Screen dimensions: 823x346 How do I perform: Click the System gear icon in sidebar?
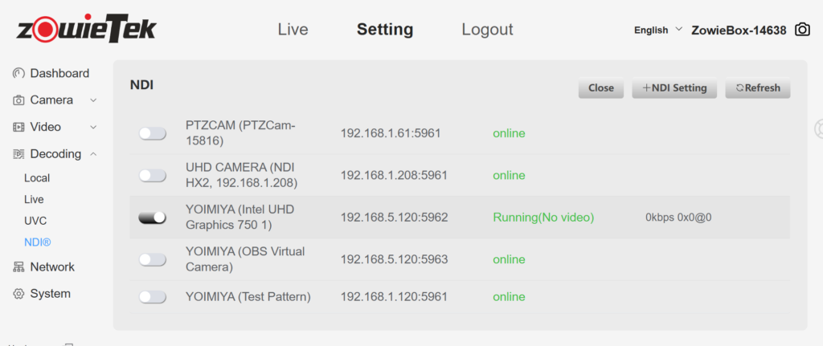18,294
